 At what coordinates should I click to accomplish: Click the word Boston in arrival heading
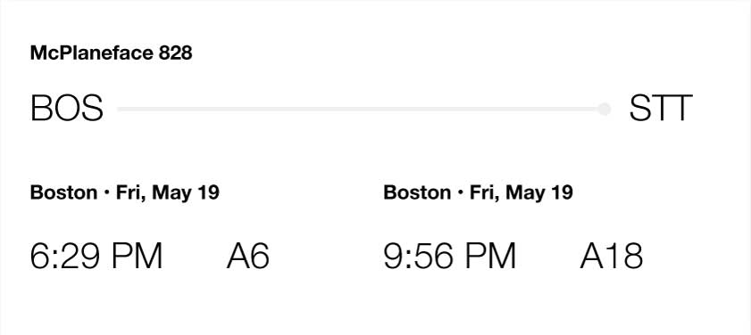(417, 192)
